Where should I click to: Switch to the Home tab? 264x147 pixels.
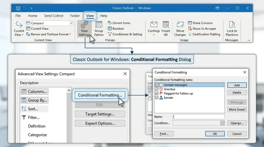[33, 16]
